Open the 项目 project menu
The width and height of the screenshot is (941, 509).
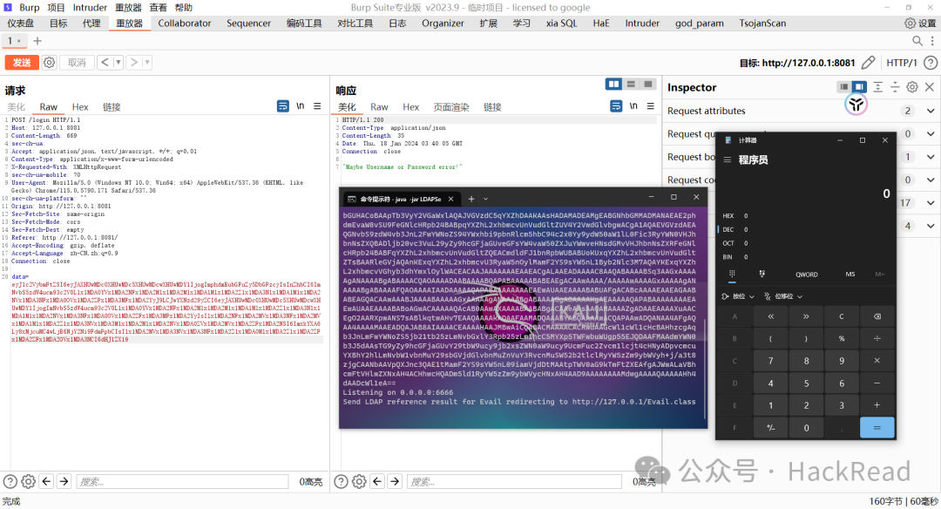click(x=56, y=7)
